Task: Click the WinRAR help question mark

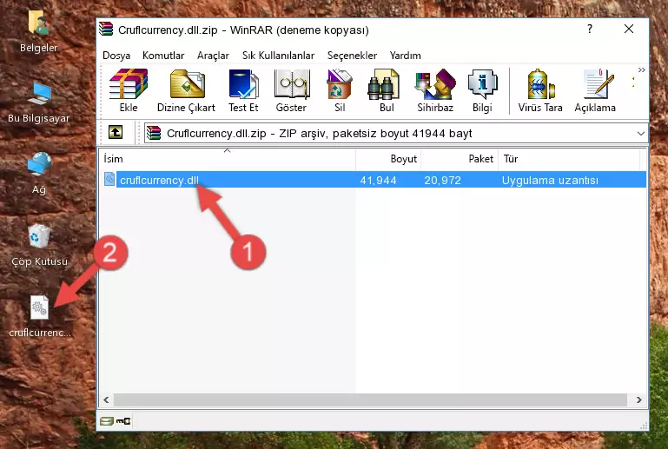Action: point(590,29)
